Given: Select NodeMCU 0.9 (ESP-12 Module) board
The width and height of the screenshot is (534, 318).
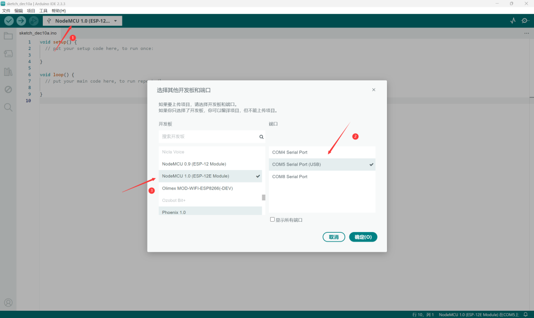Looking at the screenshot, I should point(210,164).
